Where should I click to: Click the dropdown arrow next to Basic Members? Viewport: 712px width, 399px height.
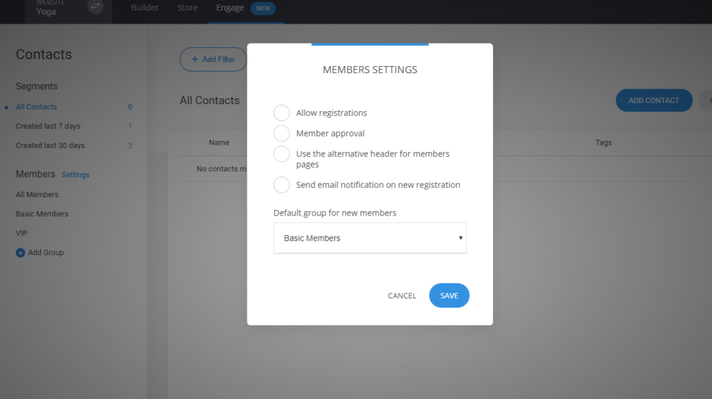coord(460,238)
